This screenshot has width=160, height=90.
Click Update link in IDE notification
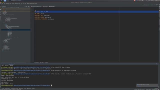pyautogui.click(x=139, y=86)
